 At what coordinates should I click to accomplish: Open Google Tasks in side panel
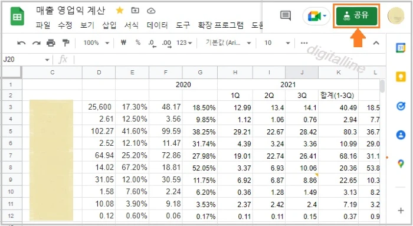[x=401, y=106]
